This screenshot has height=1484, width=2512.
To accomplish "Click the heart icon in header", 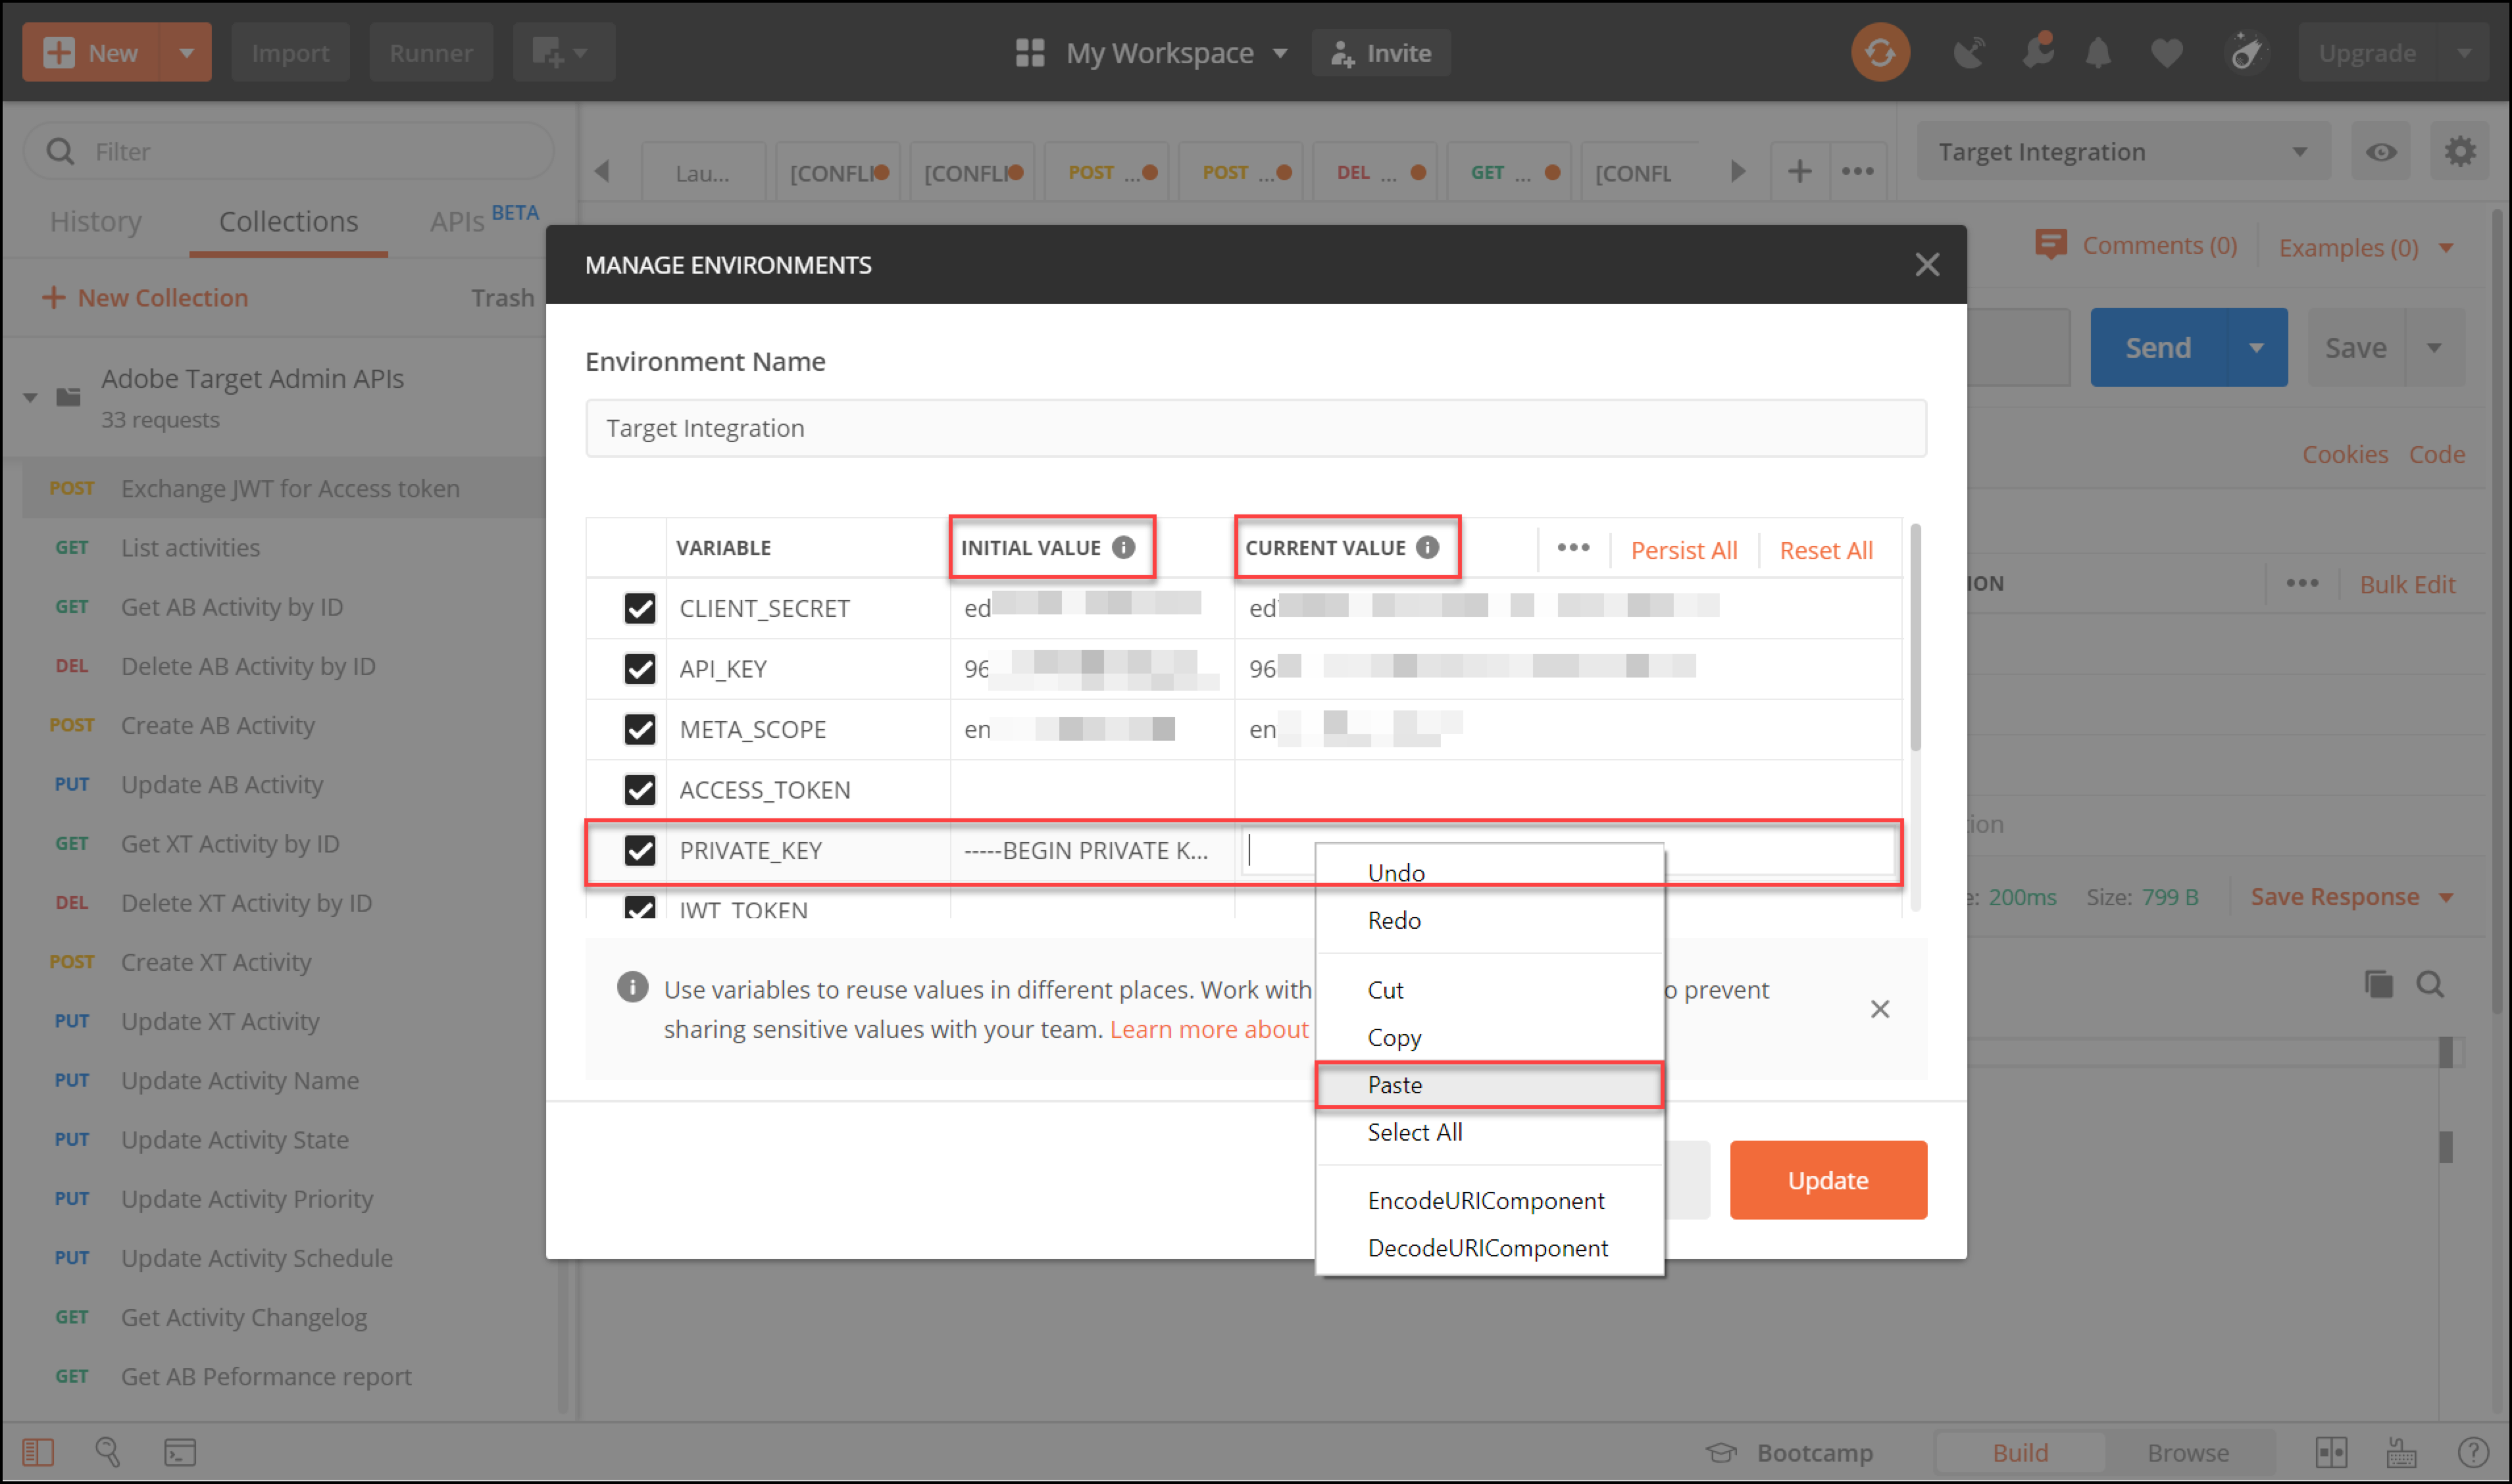I will coord(2166,52).
